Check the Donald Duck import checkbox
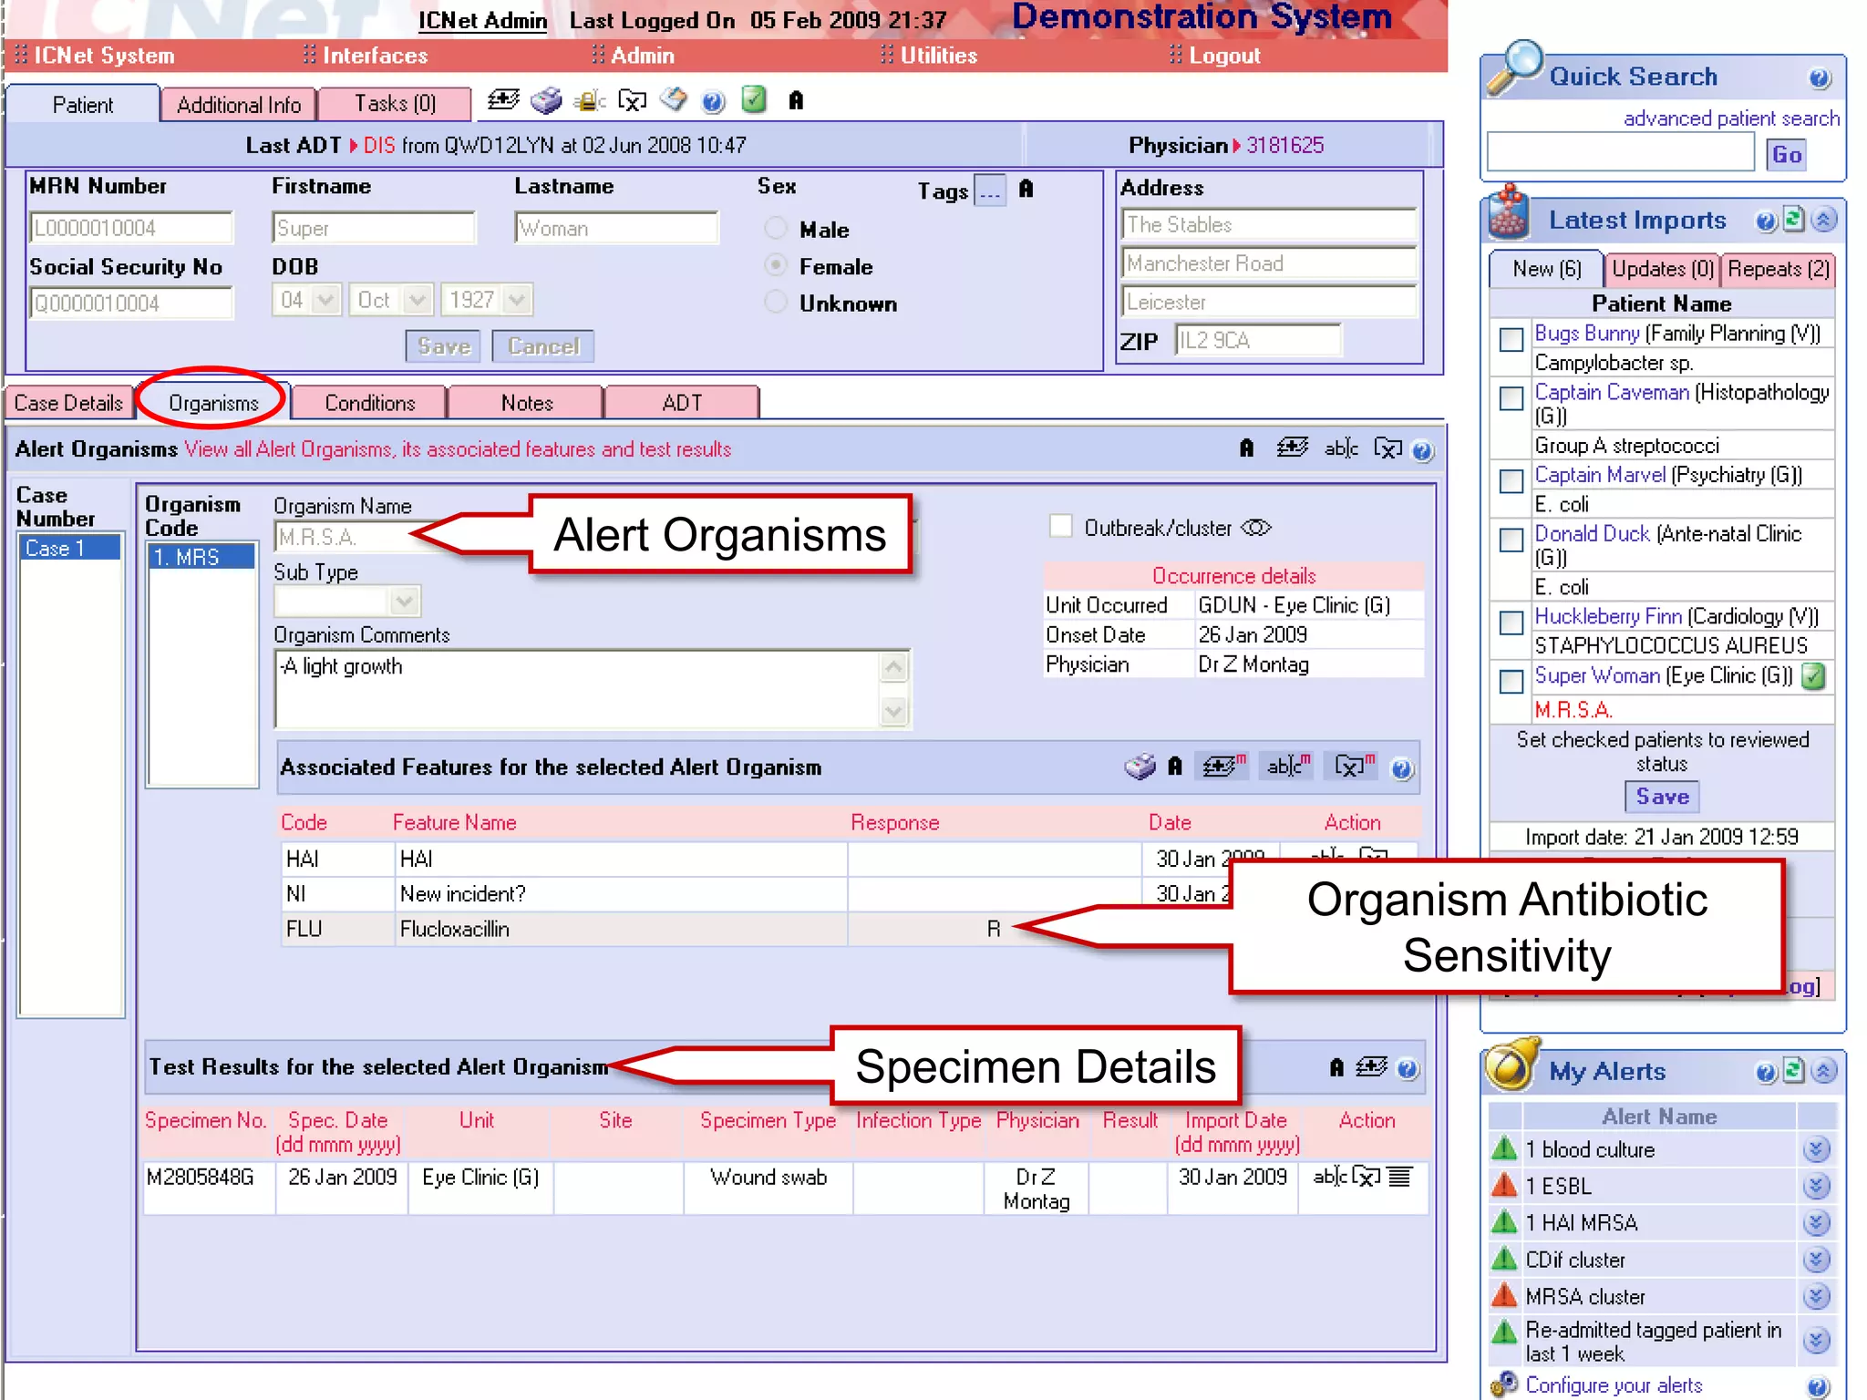 (1511, 540)
